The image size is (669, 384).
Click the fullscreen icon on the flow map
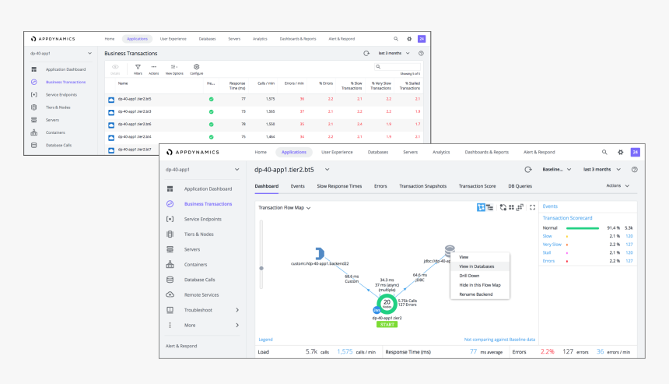click(x=532, y=208)
